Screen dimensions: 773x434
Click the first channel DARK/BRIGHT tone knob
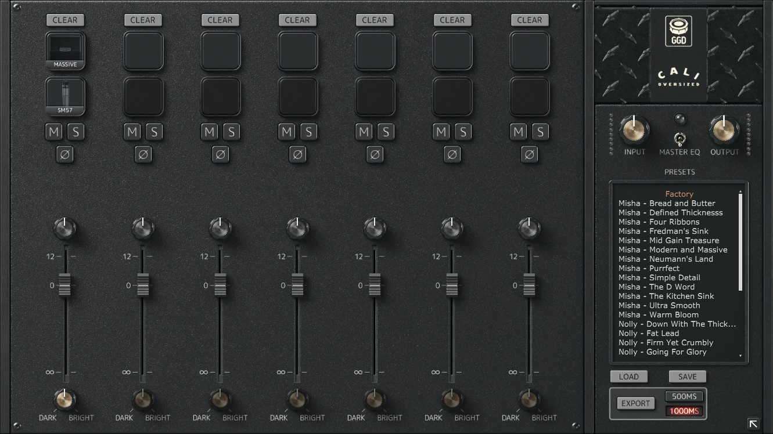65,399
